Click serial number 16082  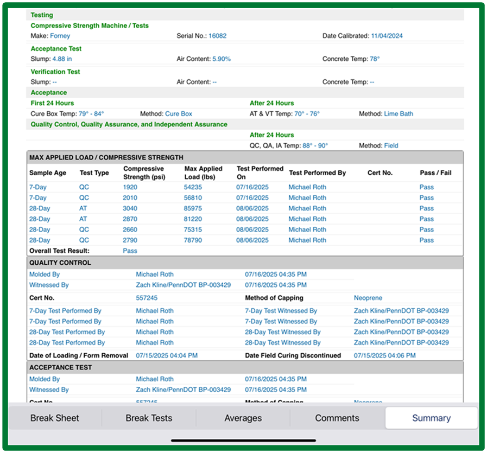click(217, 36)
